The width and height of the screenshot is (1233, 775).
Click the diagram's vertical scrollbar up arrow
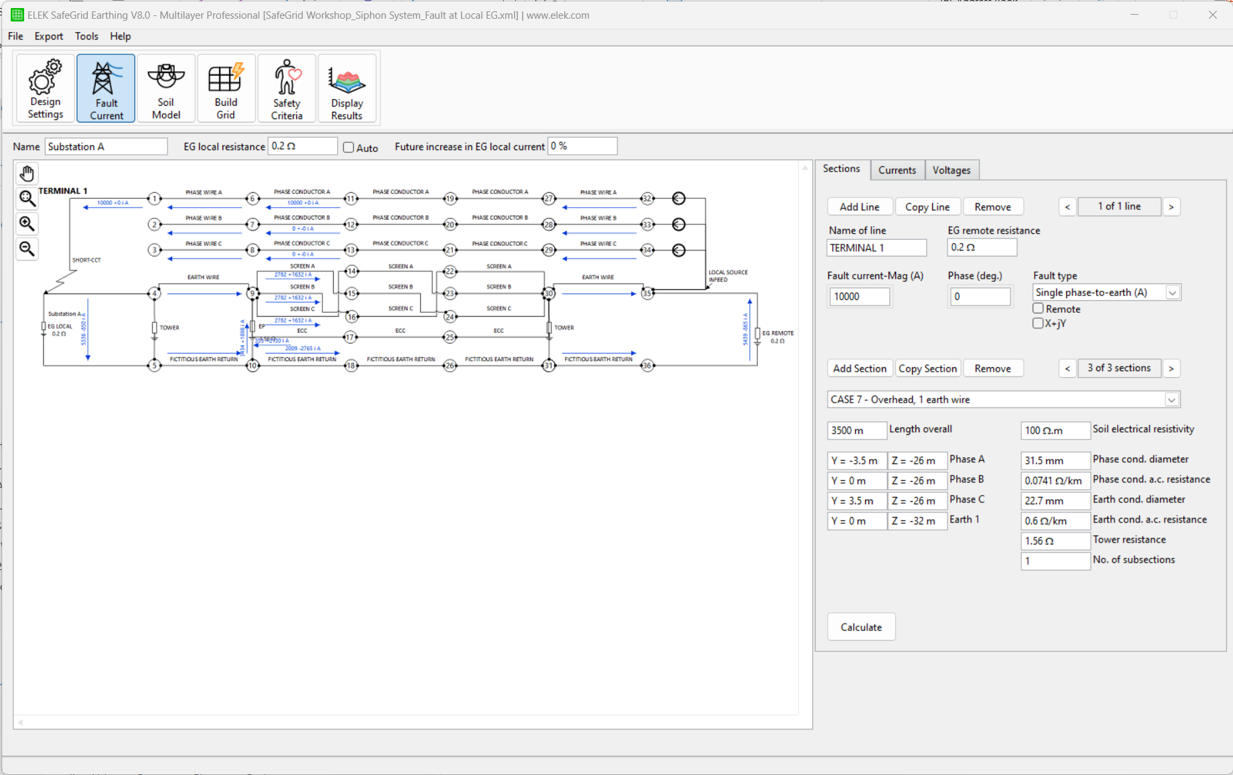805,167
